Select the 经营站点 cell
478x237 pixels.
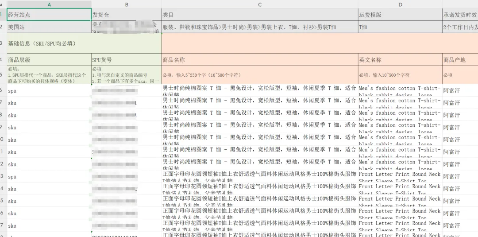click(x=49, y=15)
